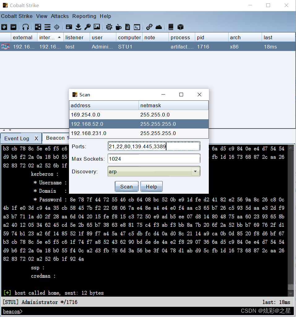Image resolution: width=296 pixels, height=317 pixels.
Task: Click the office macro document icon
Action: [128, 27]
